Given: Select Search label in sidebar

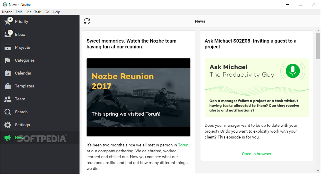Looking at the screenshot, I should (x=21, y=112).
